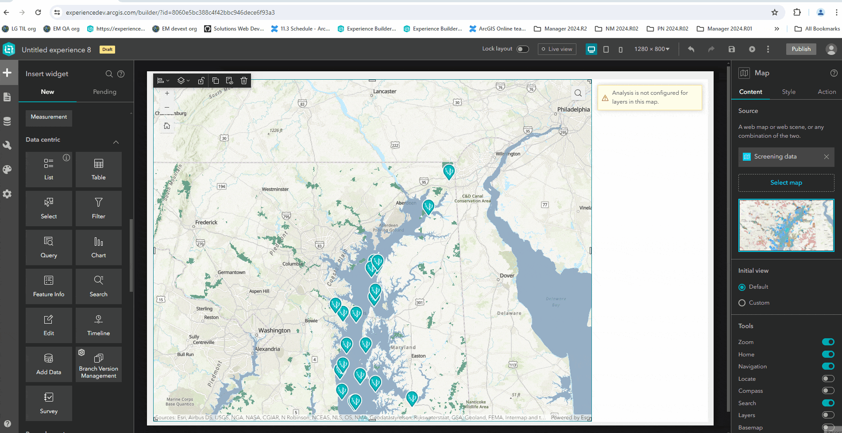Screen dimensions: 842x433
Task: Expand the align dropdown in widget toolbar
Action: pyautogui.click(x=163, y=81)
